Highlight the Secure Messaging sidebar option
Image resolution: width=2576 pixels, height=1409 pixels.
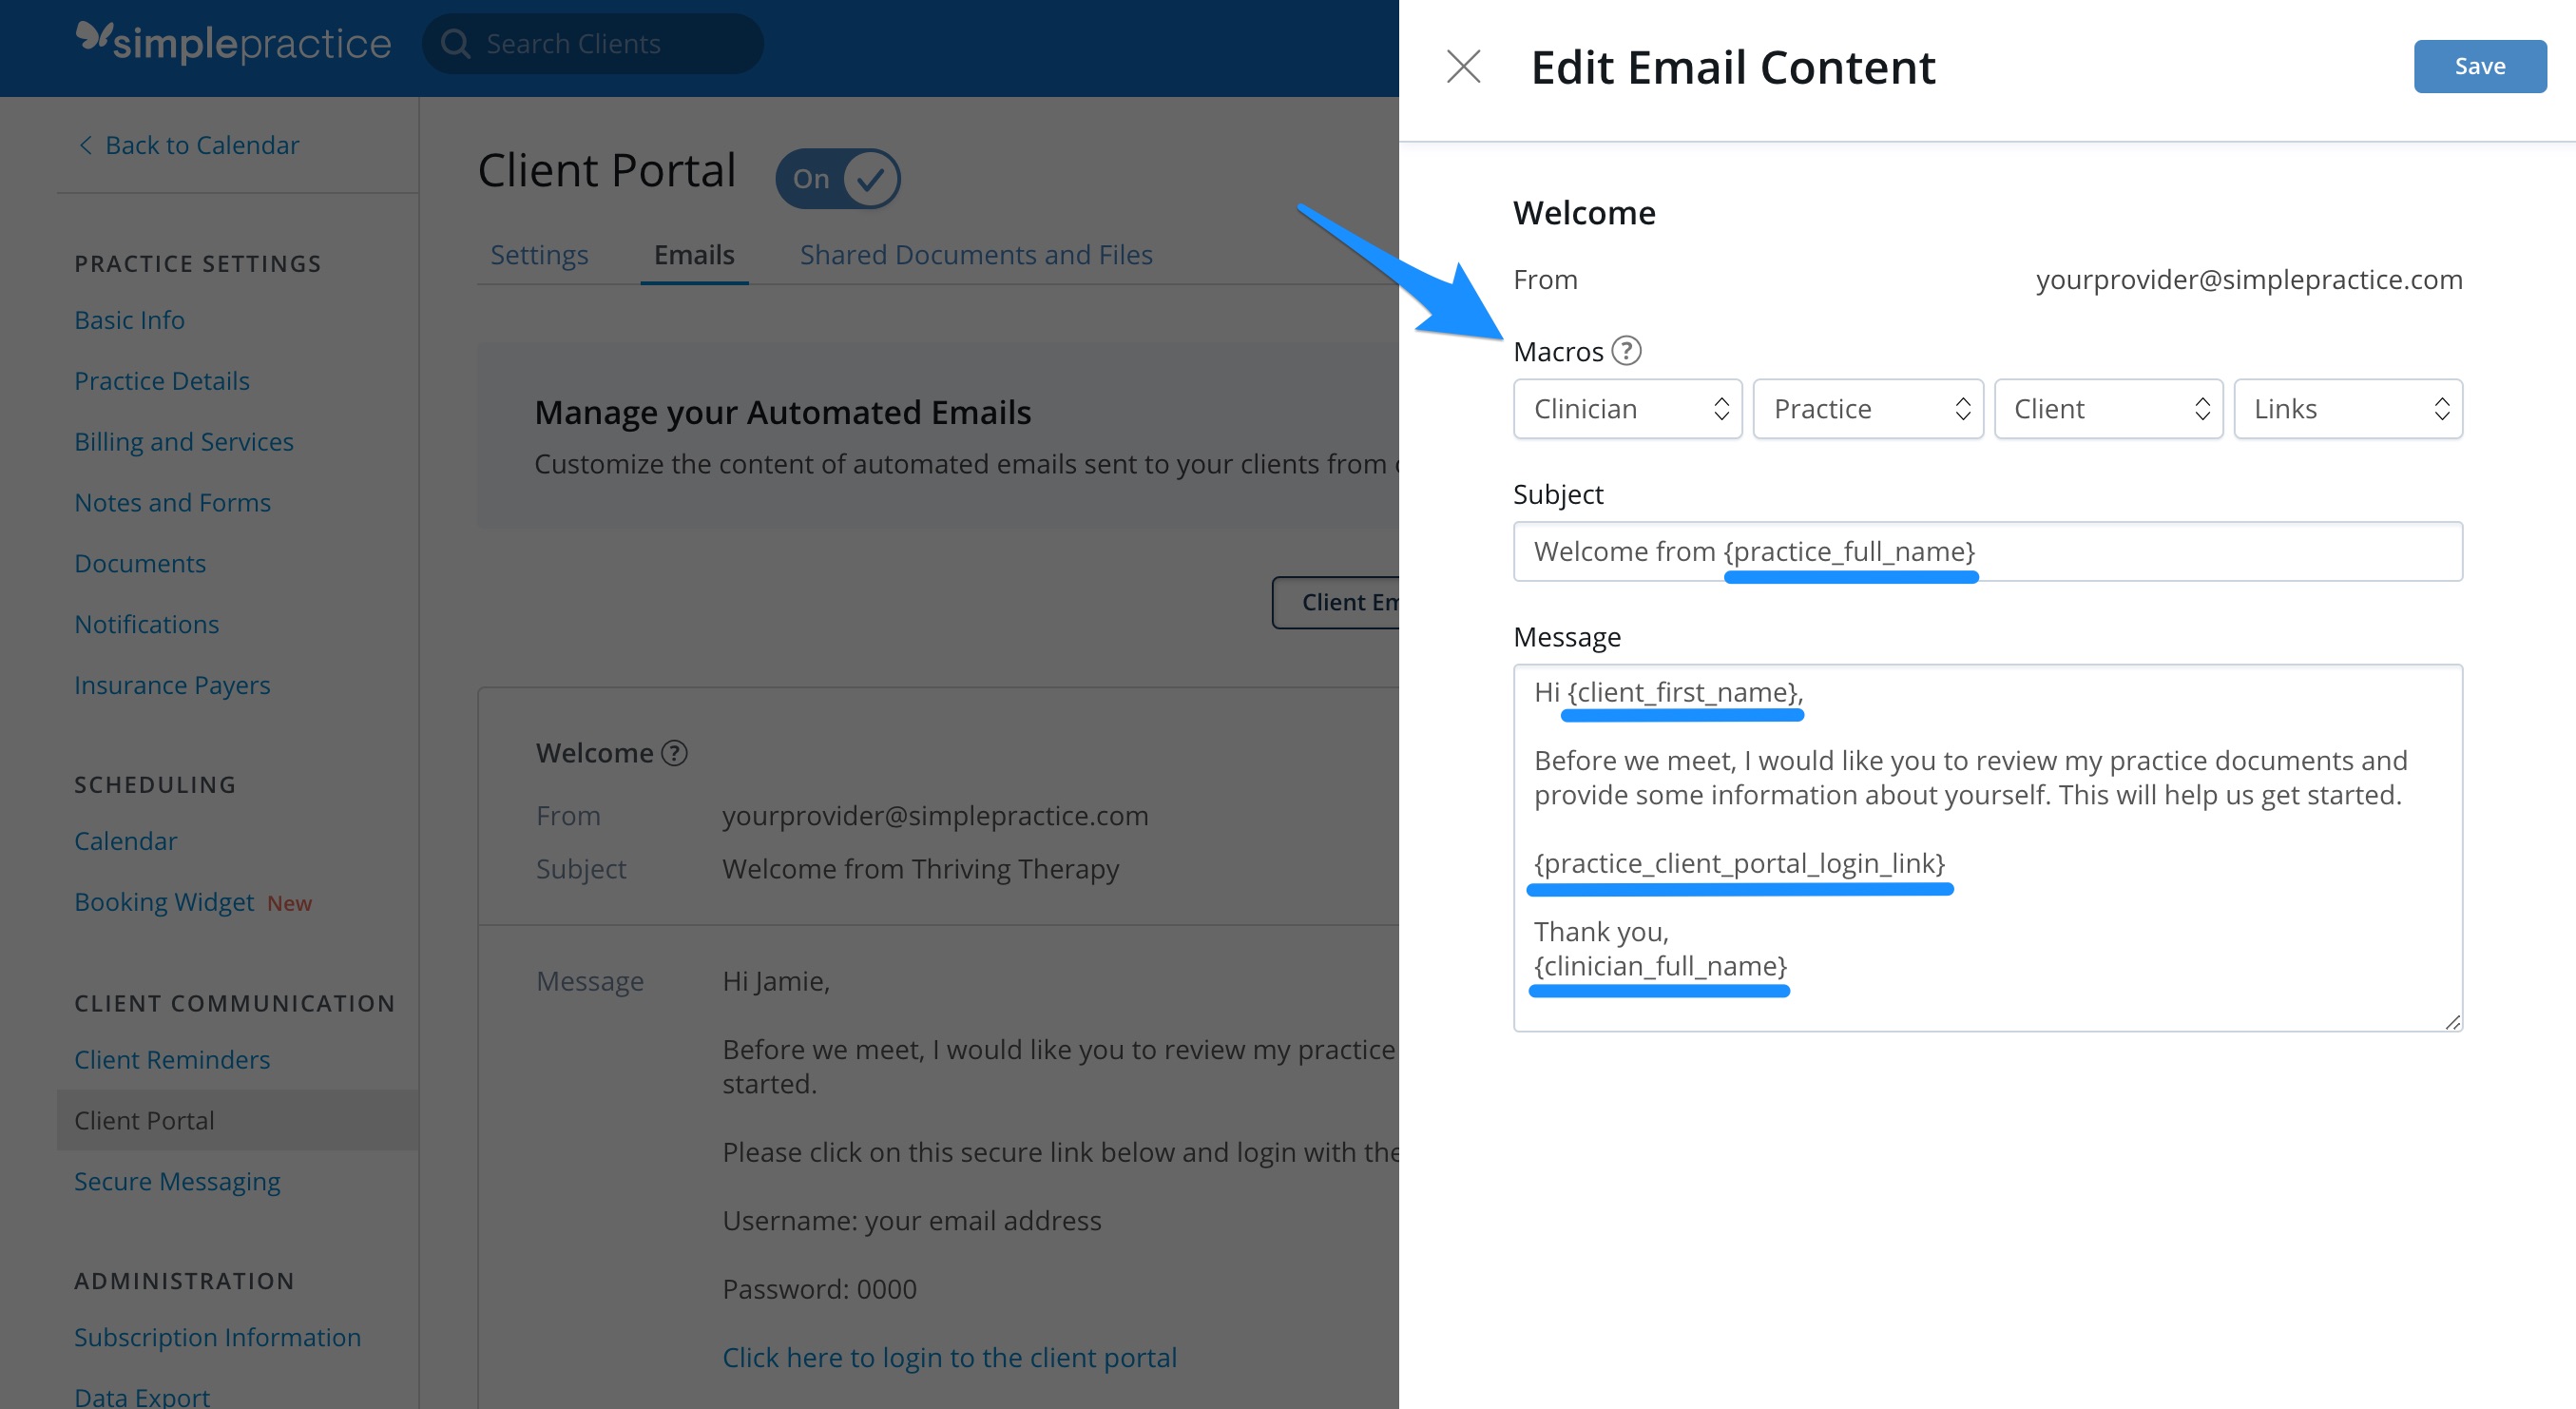tap(177, 1181)
